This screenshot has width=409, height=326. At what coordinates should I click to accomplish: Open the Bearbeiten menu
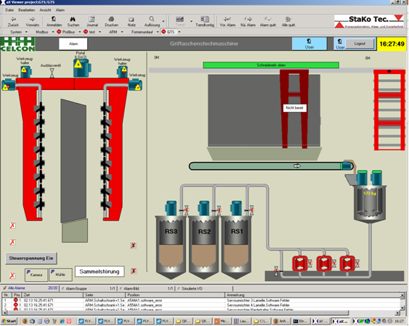26,10
